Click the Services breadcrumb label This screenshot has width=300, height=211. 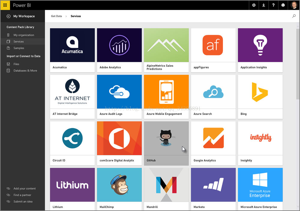coord(76,16)
